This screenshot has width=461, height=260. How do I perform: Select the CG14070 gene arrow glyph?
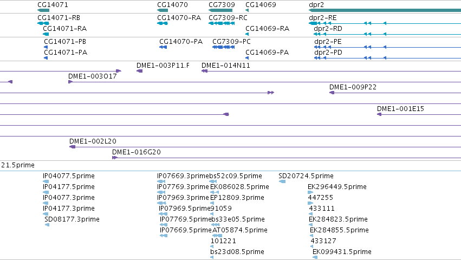(x=163, y=10)
